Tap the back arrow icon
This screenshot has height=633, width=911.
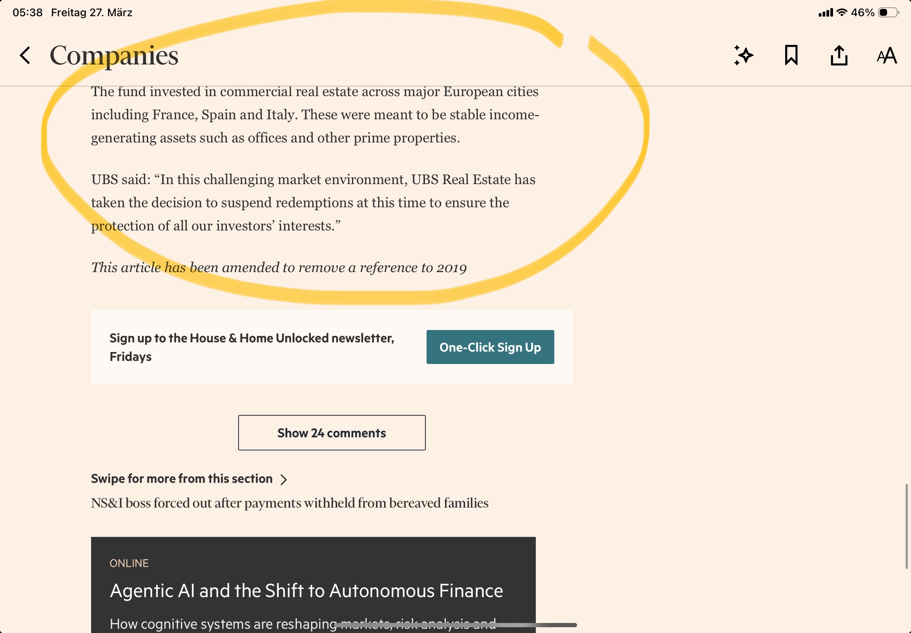coord(25,56)
